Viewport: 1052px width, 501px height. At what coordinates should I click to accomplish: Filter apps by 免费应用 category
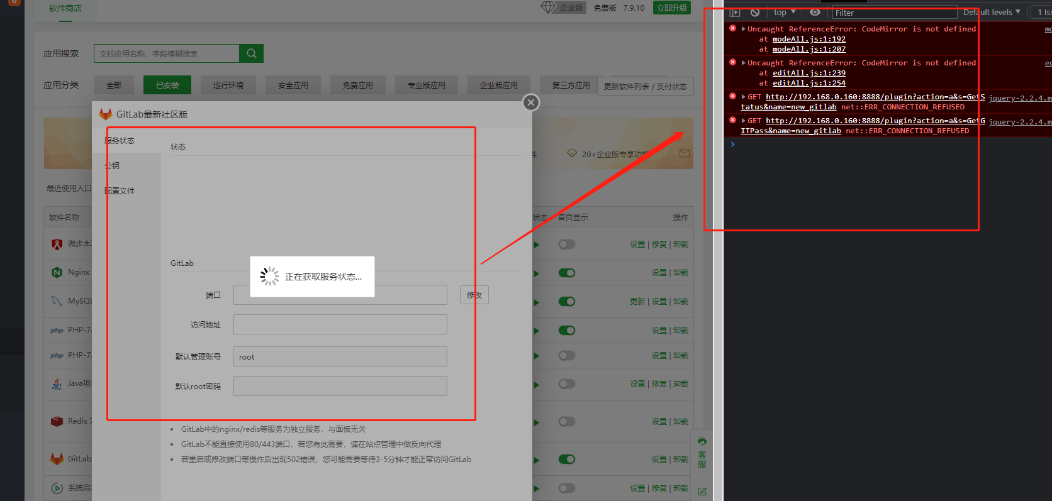[358, 85]
